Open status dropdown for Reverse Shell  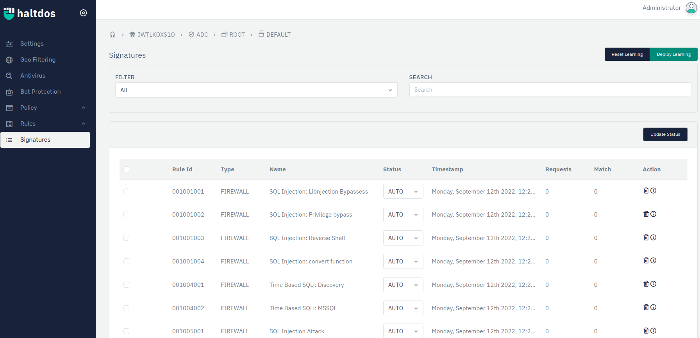pos(403,238)
